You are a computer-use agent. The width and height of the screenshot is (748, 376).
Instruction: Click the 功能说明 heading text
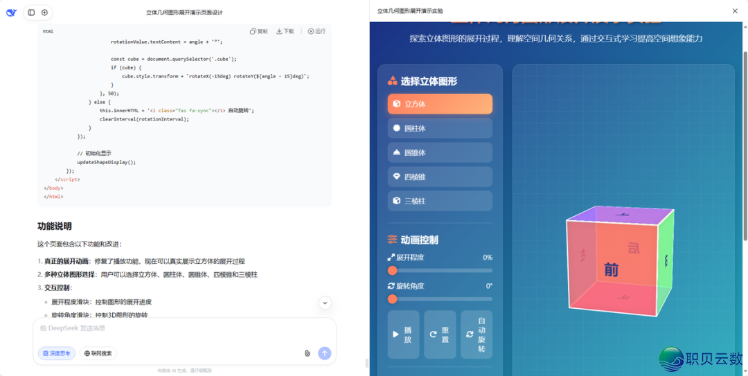[55, 226]
